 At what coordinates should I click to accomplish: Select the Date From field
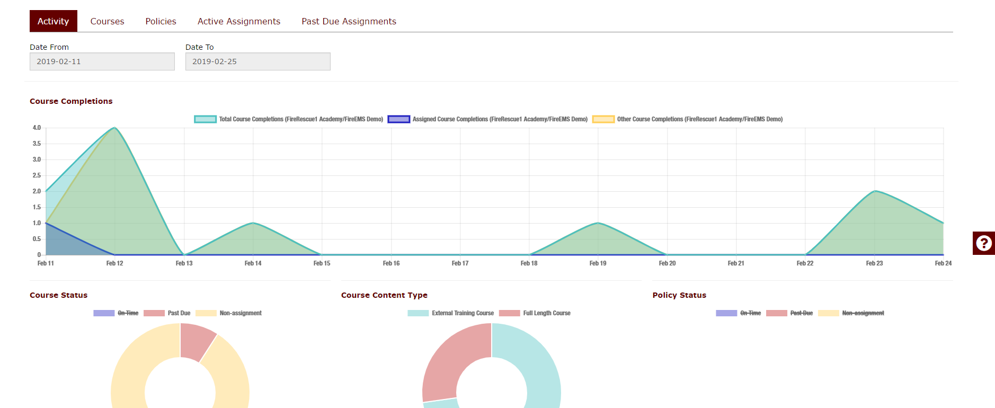click(102, 61)
